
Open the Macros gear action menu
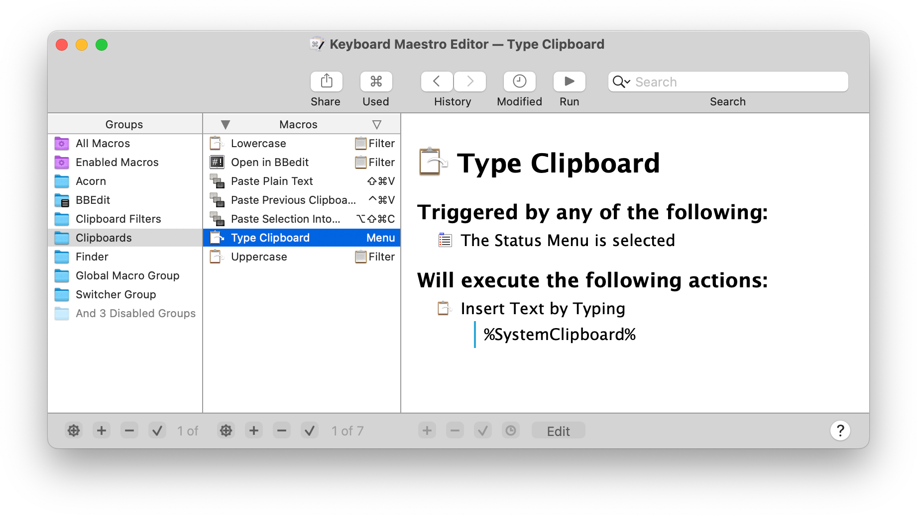(226, 430)
